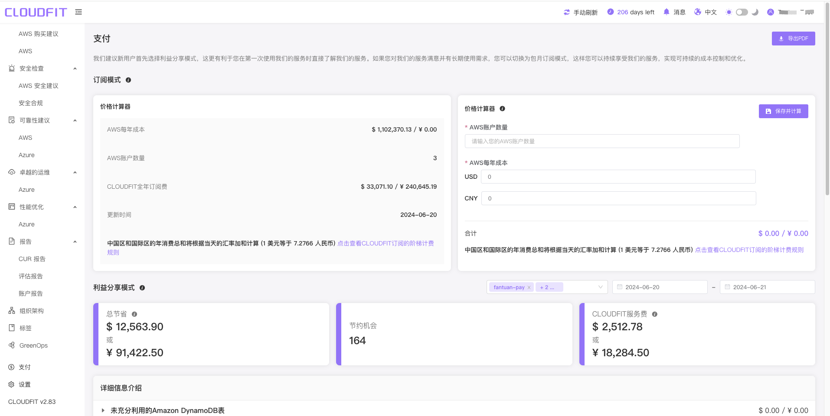The width and height of the screenshot is (830, 416).
Task: Click the 性能优化 sidebar icon
Action: pyautogui.click(x=12, y=207)
